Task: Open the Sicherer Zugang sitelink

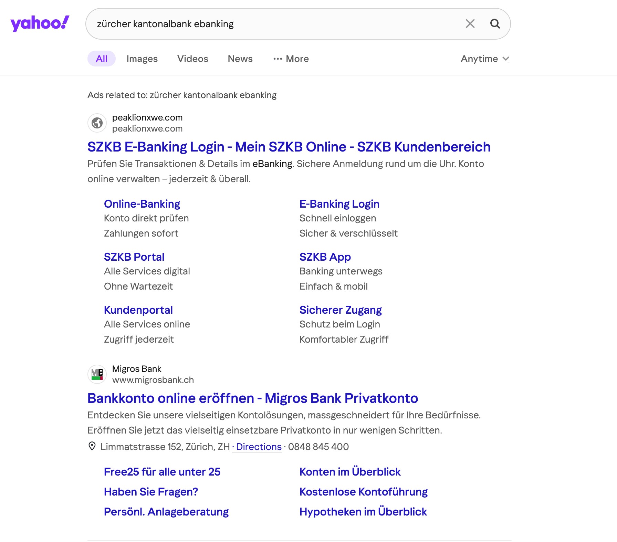Action: coord(341,310)
